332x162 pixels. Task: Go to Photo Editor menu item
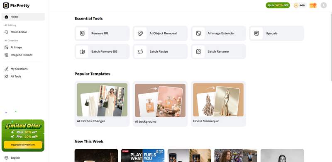pyautogui.click(x=23, y=32)
